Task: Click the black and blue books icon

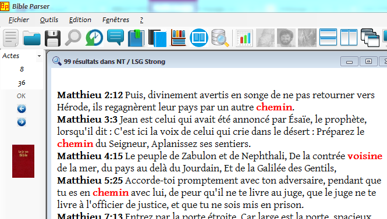Action: (x=157, y=38)
